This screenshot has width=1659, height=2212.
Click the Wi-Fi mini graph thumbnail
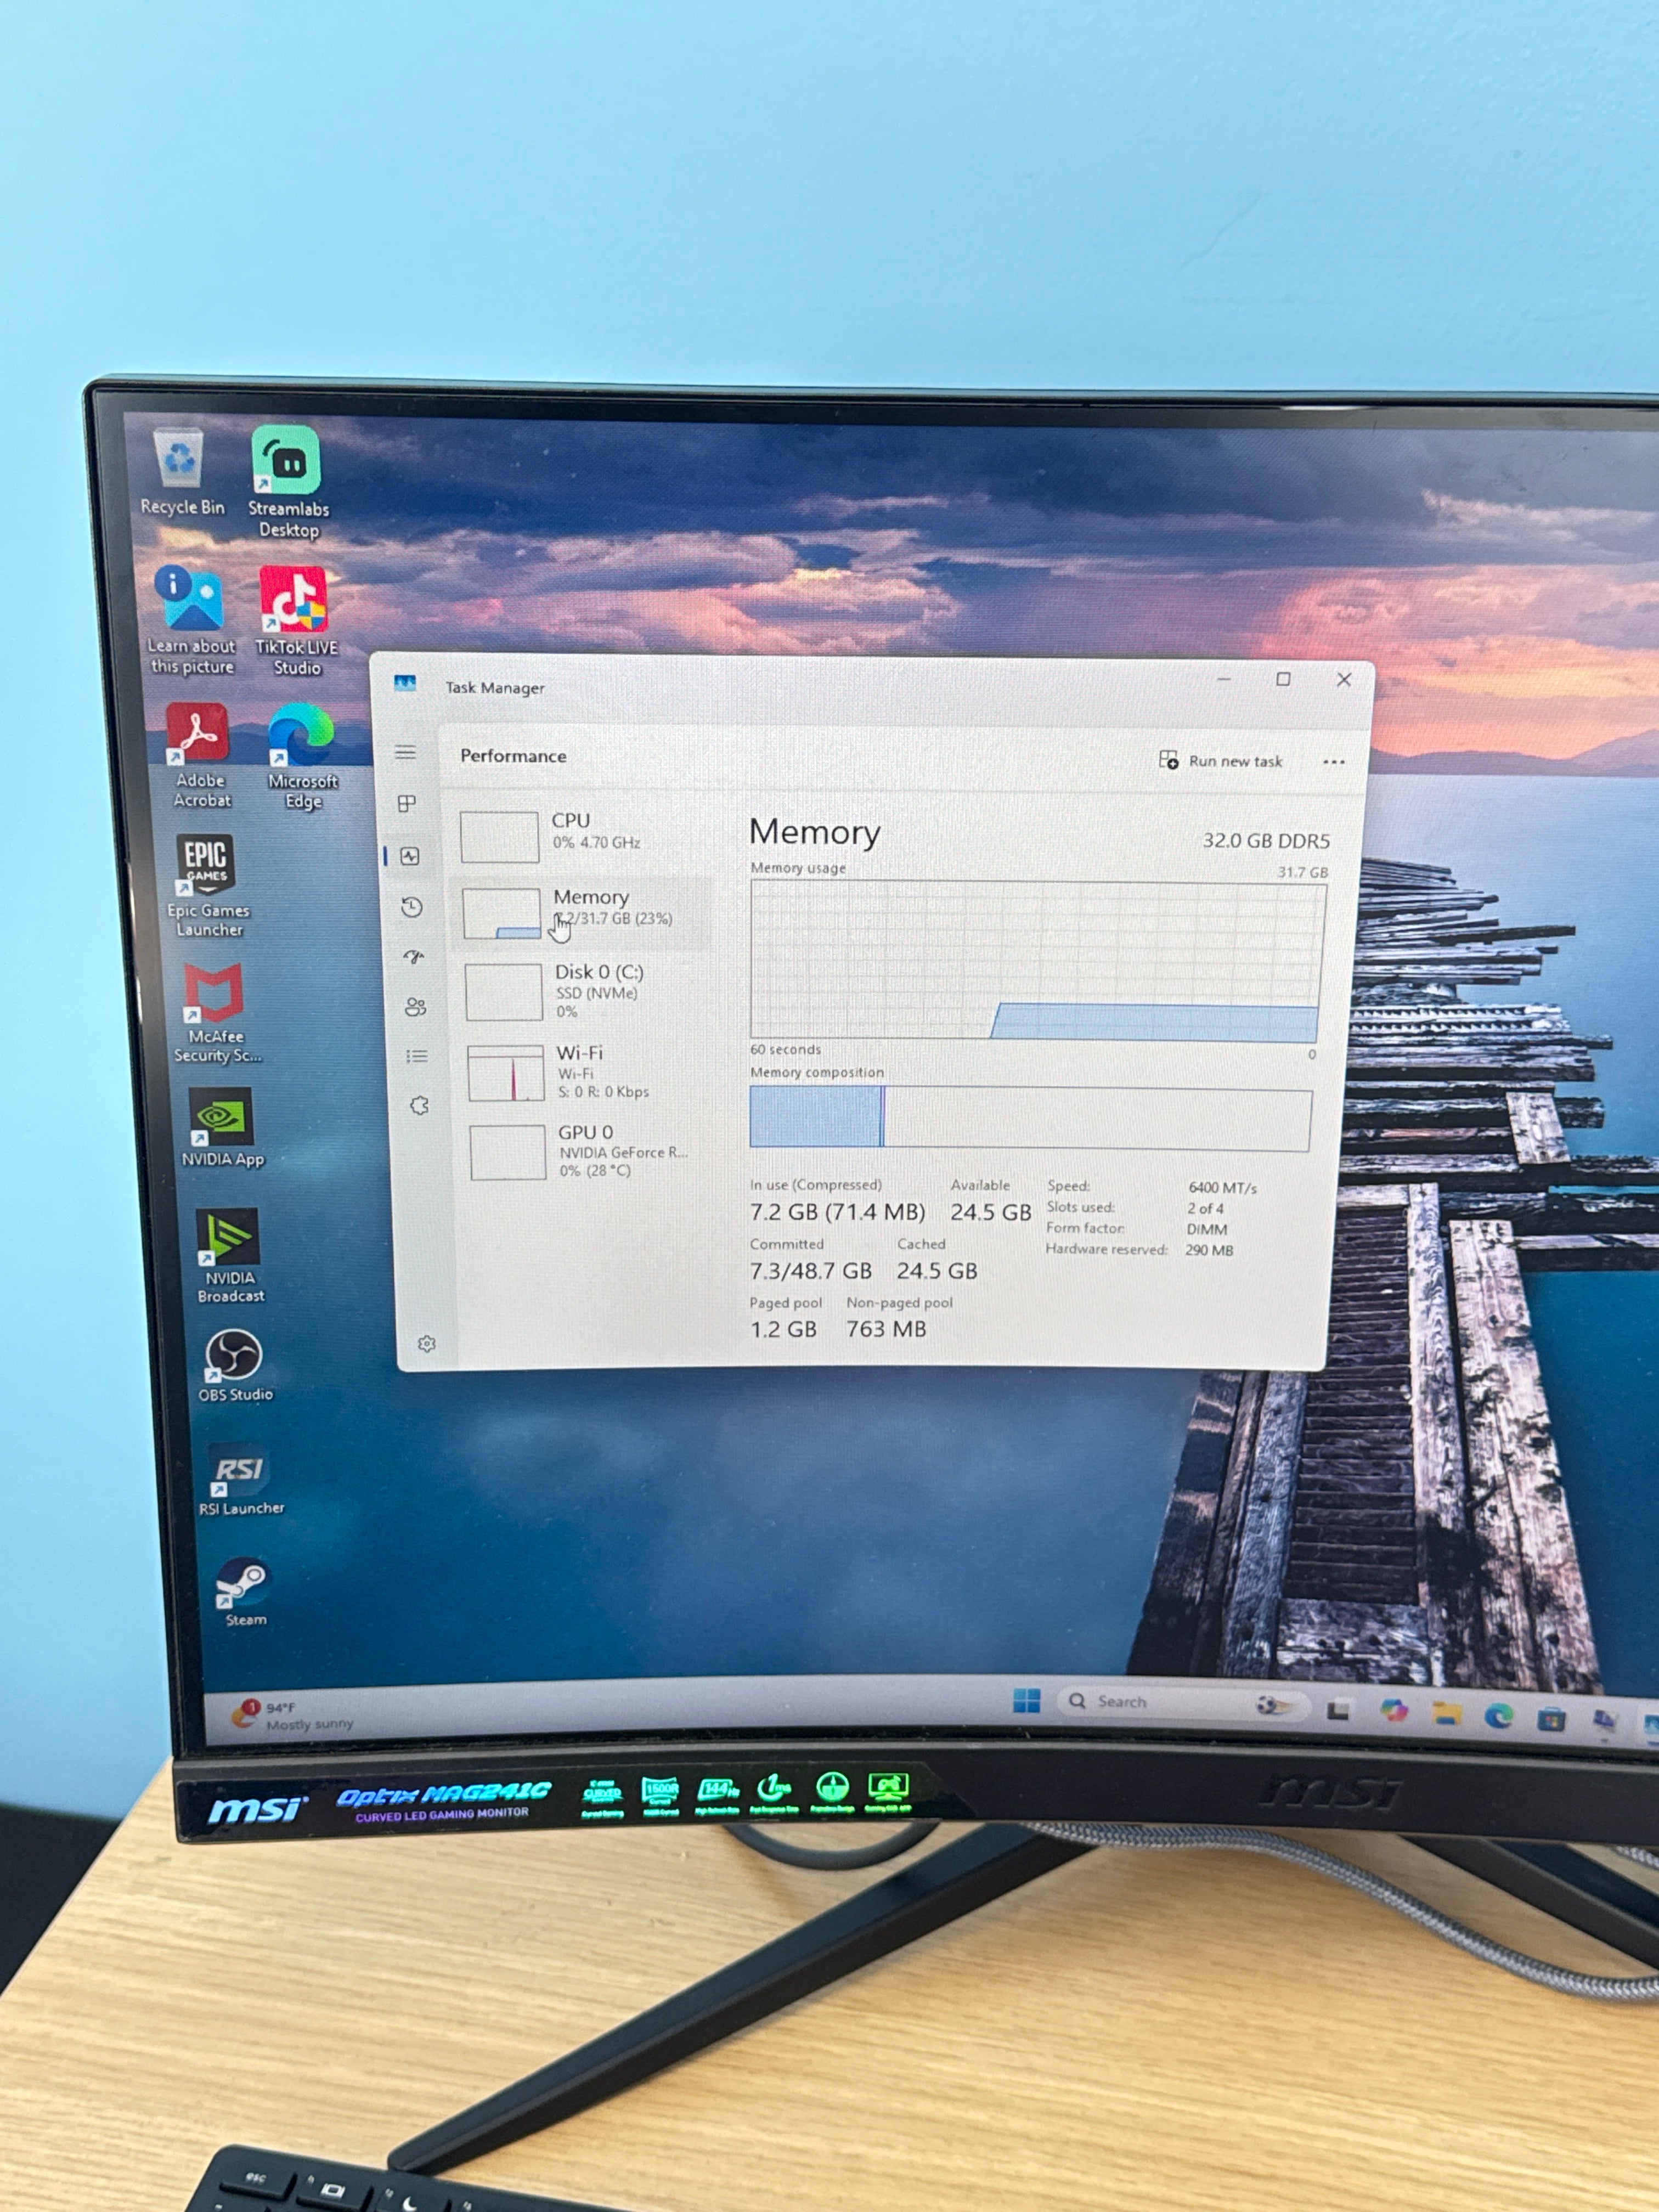point(506,1073)
